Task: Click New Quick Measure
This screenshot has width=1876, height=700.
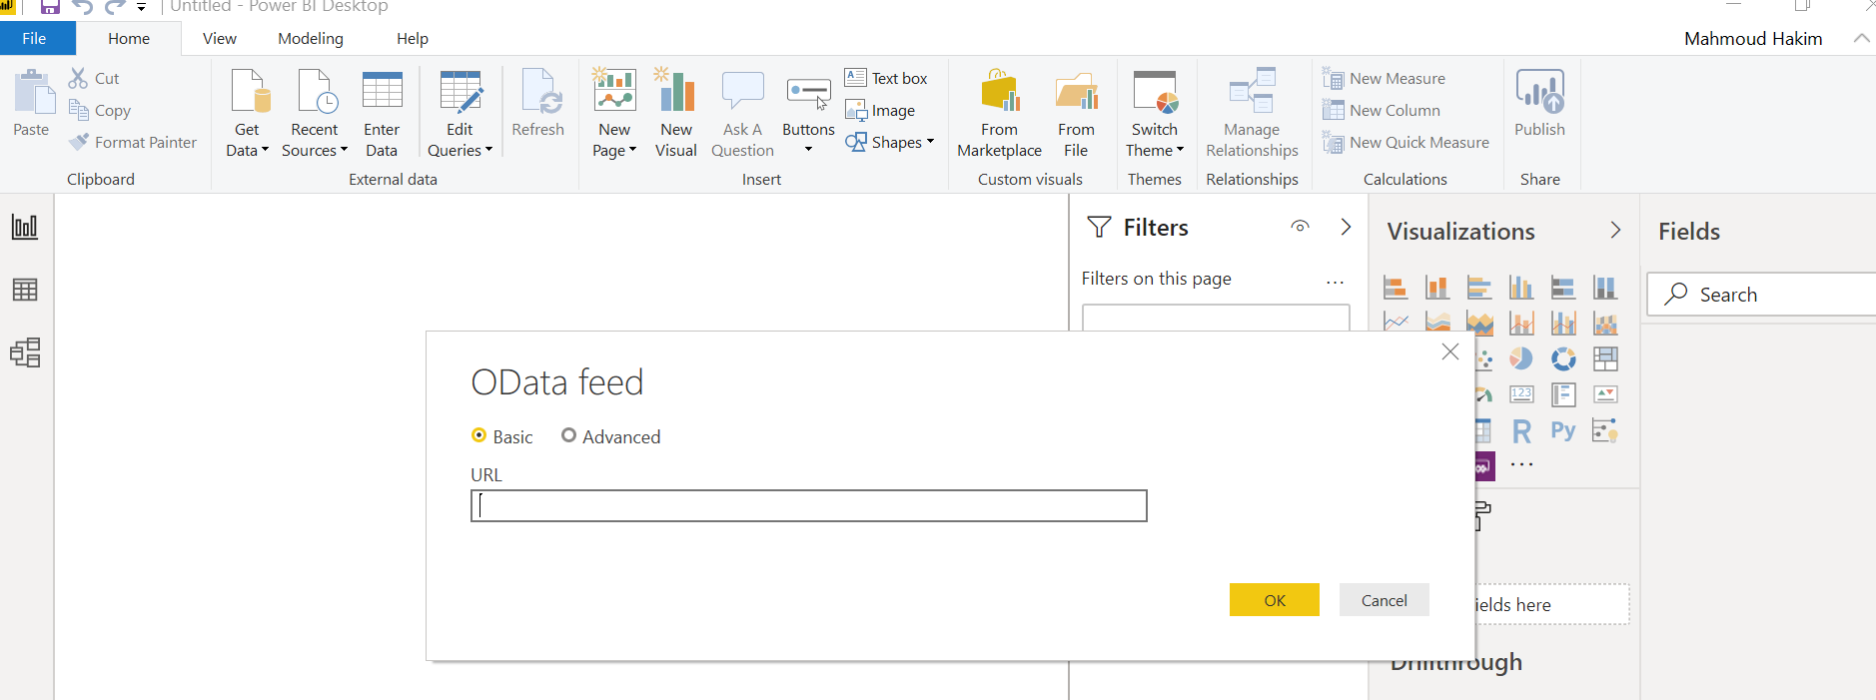Action: pos(1407,142)
